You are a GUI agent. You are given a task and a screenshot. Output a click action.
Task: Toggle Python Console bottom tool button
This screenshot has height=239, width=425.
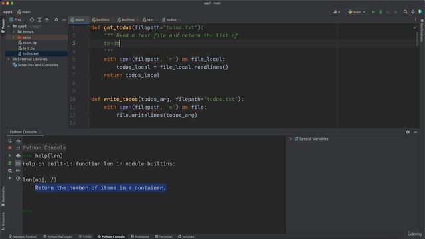point(111,236)
